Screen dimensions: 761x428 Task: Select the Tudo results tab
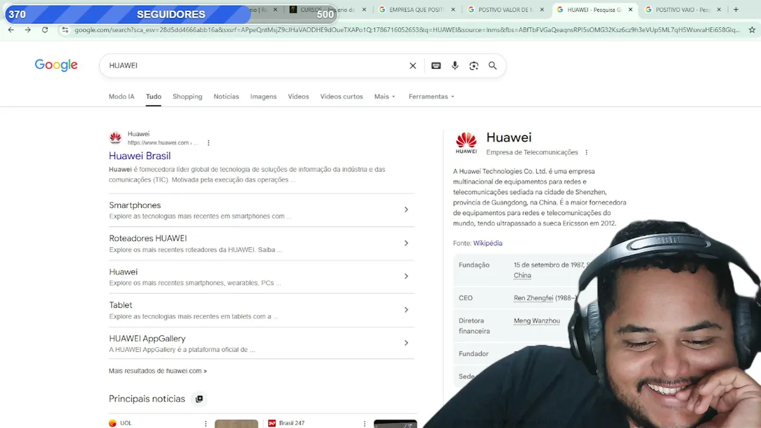[153, 96]
